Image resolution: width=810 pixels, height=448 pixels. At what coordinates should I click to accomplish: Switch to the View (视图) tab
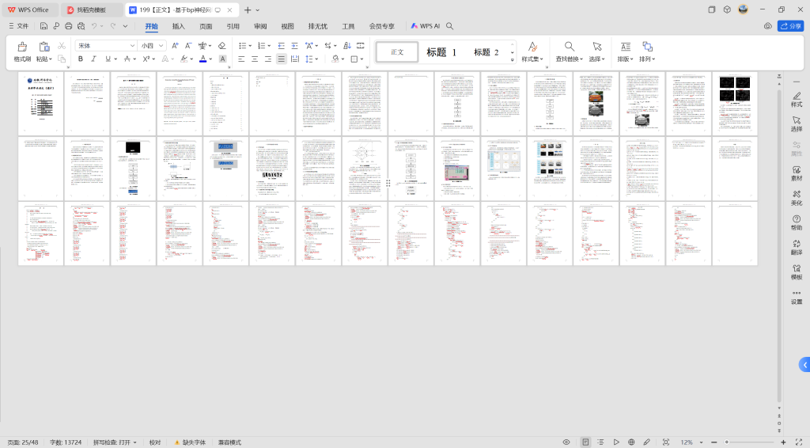pyautogui.click(x=287, y=26)
